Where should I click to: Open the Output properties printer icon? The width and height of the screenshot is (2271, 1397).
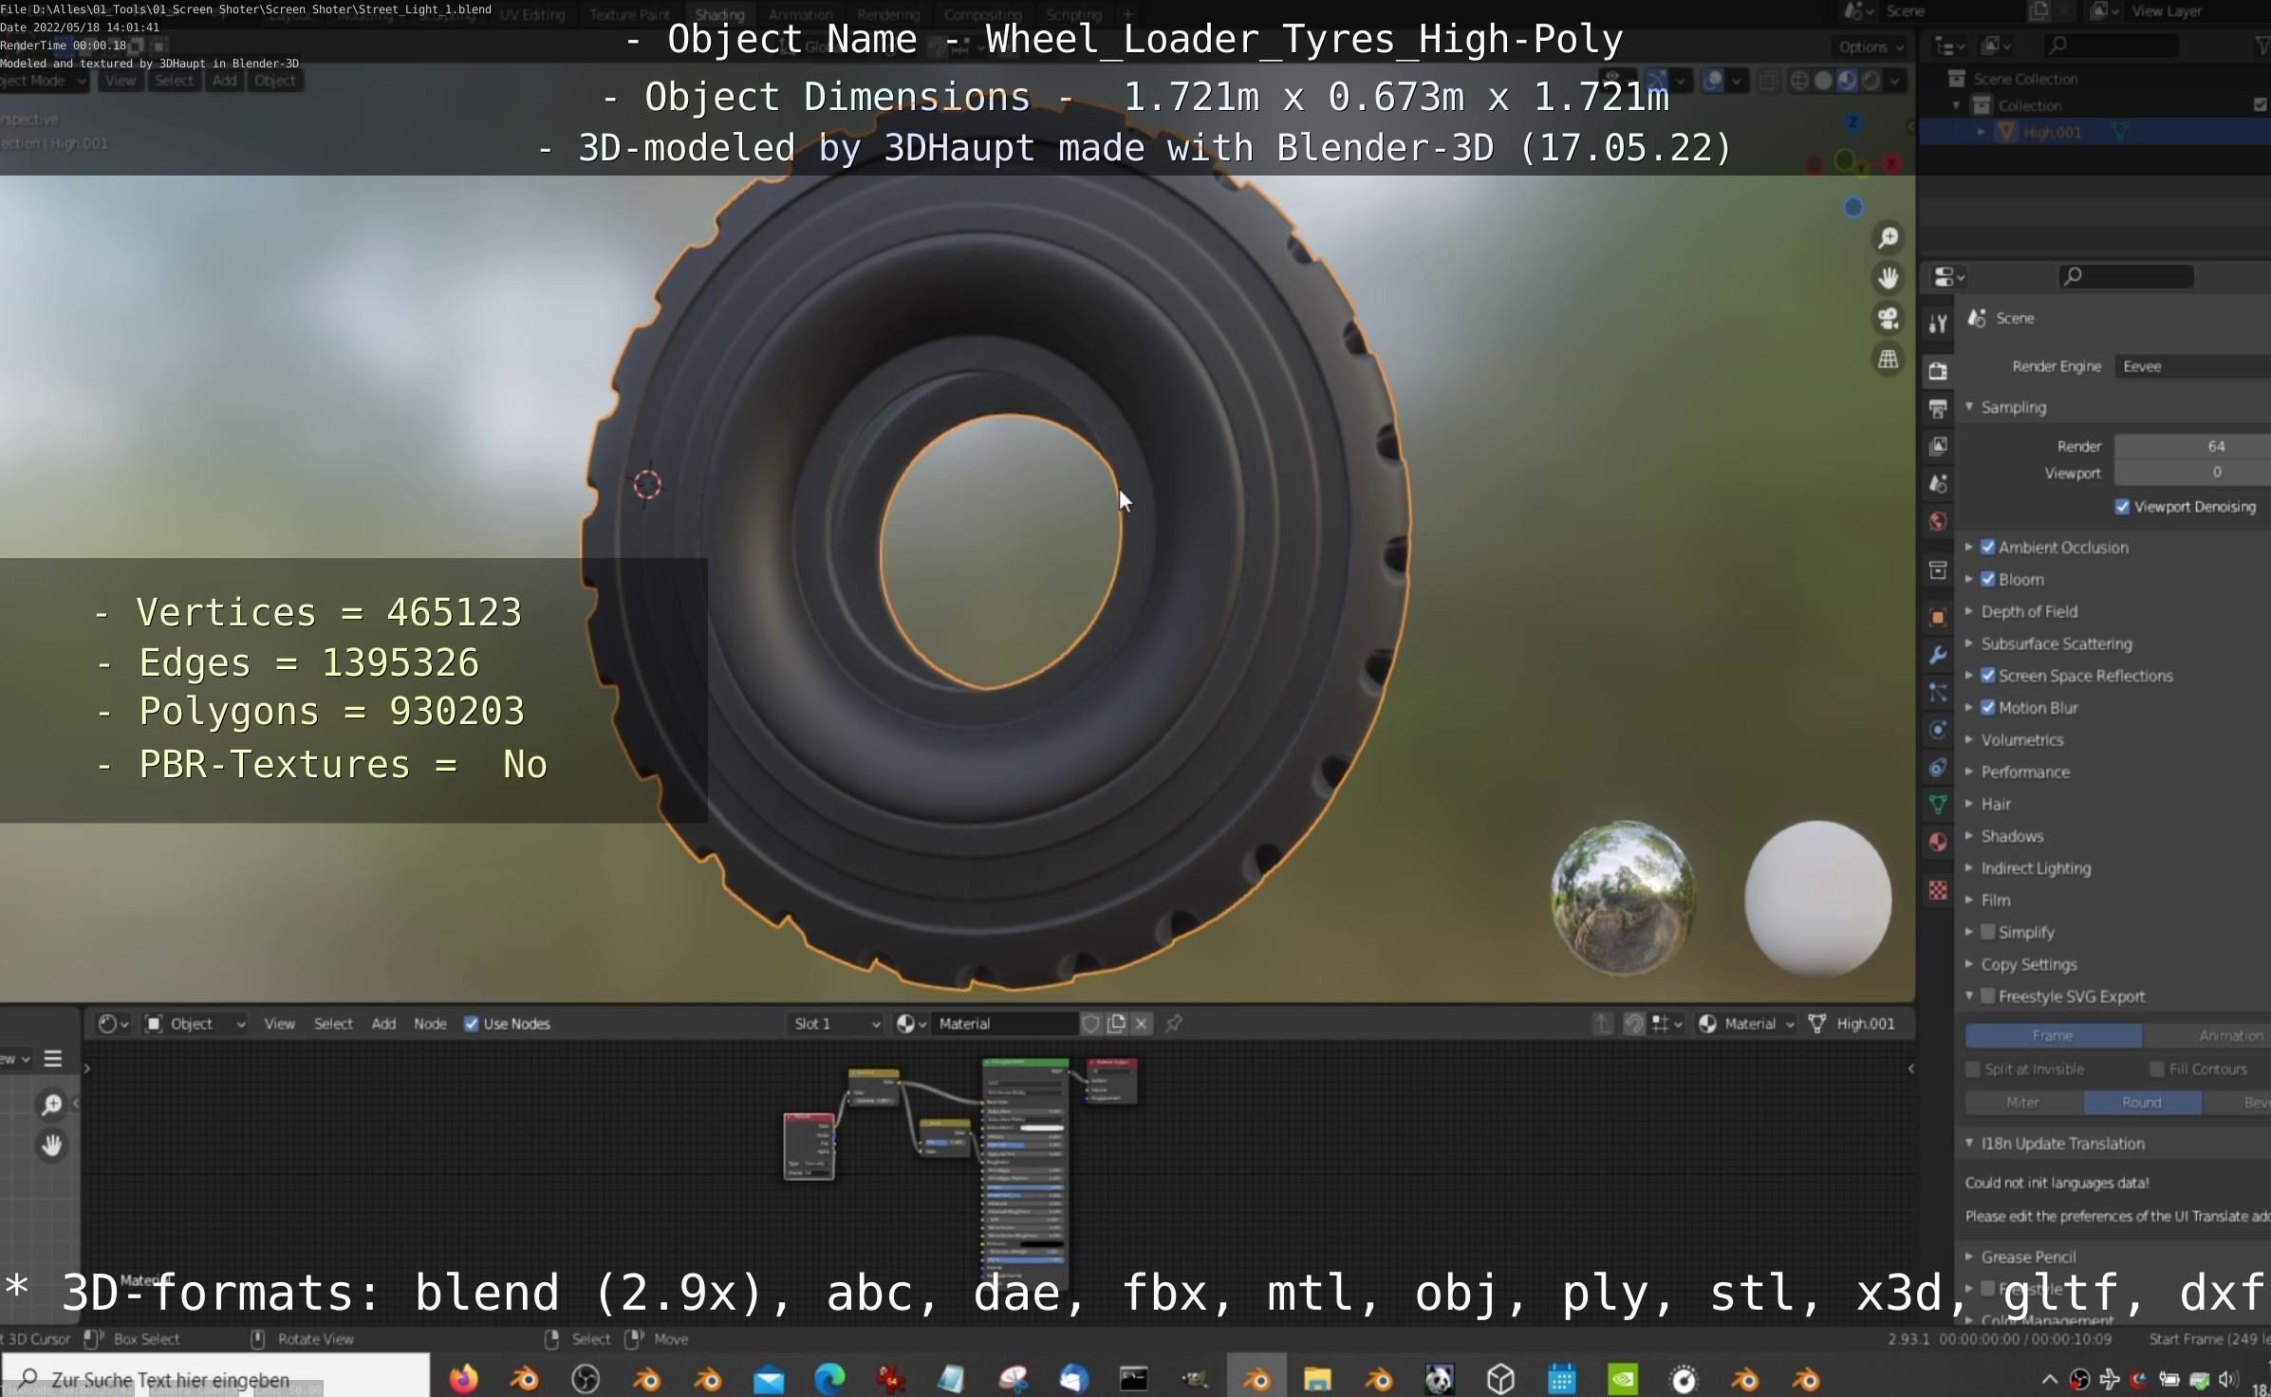[1938, 409]
